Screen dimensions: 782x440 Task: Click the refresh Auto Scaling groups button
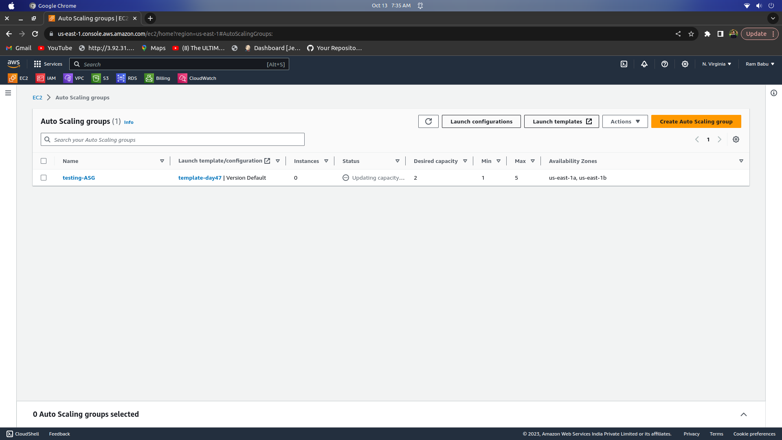[428, 121]
